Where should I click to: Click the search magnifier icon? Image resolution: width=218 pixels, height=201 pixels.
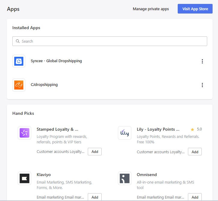click(18, 41)
